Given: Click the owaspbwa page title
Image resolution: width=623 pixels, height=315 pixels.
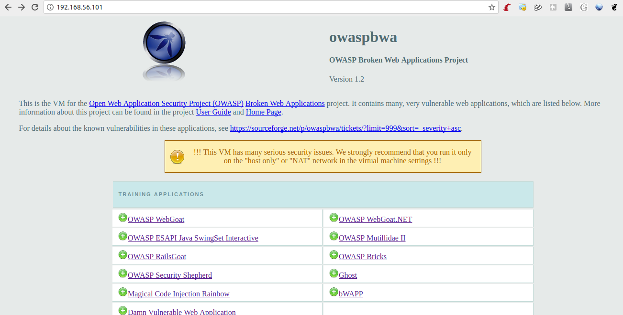Looking at the screenshot, I should coord(363,37).
